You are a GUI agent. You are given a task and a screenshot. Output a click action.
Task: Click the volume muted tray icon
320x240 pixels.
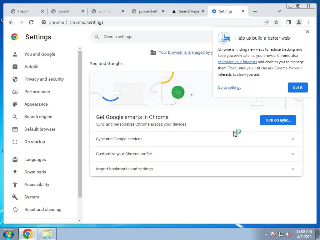(288, 234)
